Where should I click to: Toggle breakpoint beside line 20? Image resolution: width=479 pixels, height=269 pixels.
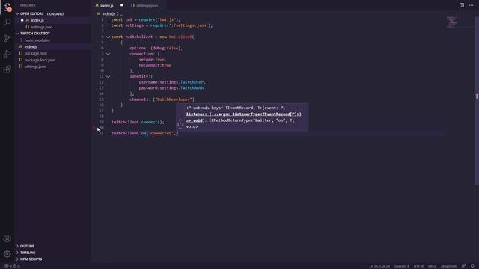tap(94, 128)
